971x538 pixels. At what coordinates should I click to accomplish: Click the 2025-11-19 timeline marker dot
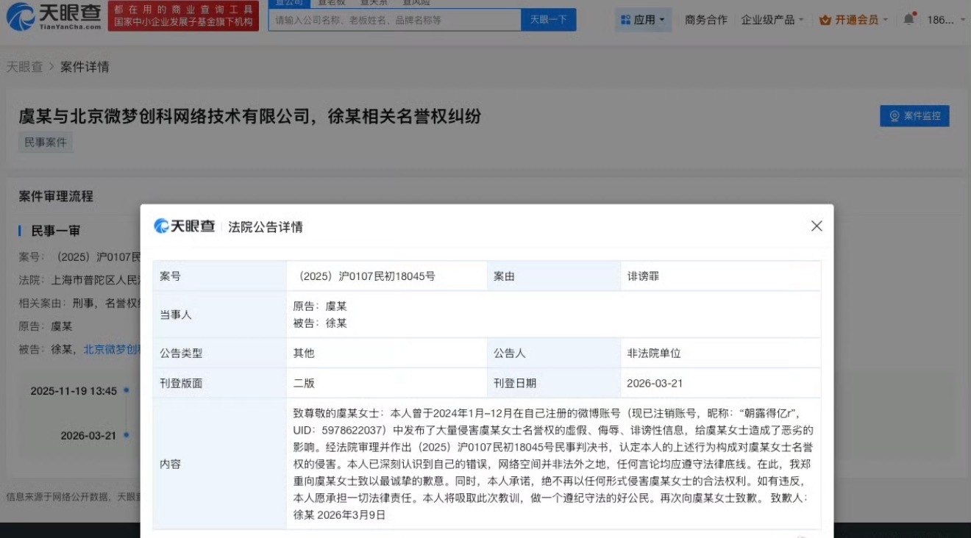pos(125,390)
